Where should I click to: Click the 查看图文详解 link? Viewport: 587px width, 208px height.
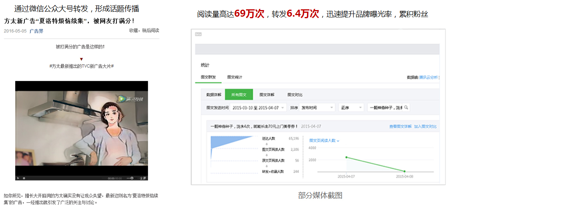[400, 127]
